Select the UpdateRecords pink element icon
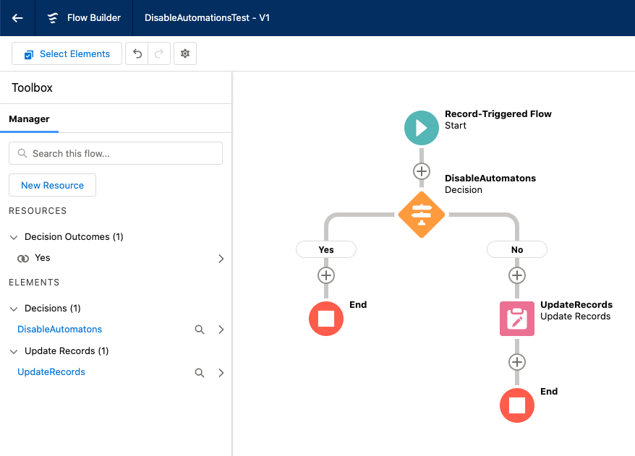The height and width of the screenshot is (456, 635). [x=516, y=319]
